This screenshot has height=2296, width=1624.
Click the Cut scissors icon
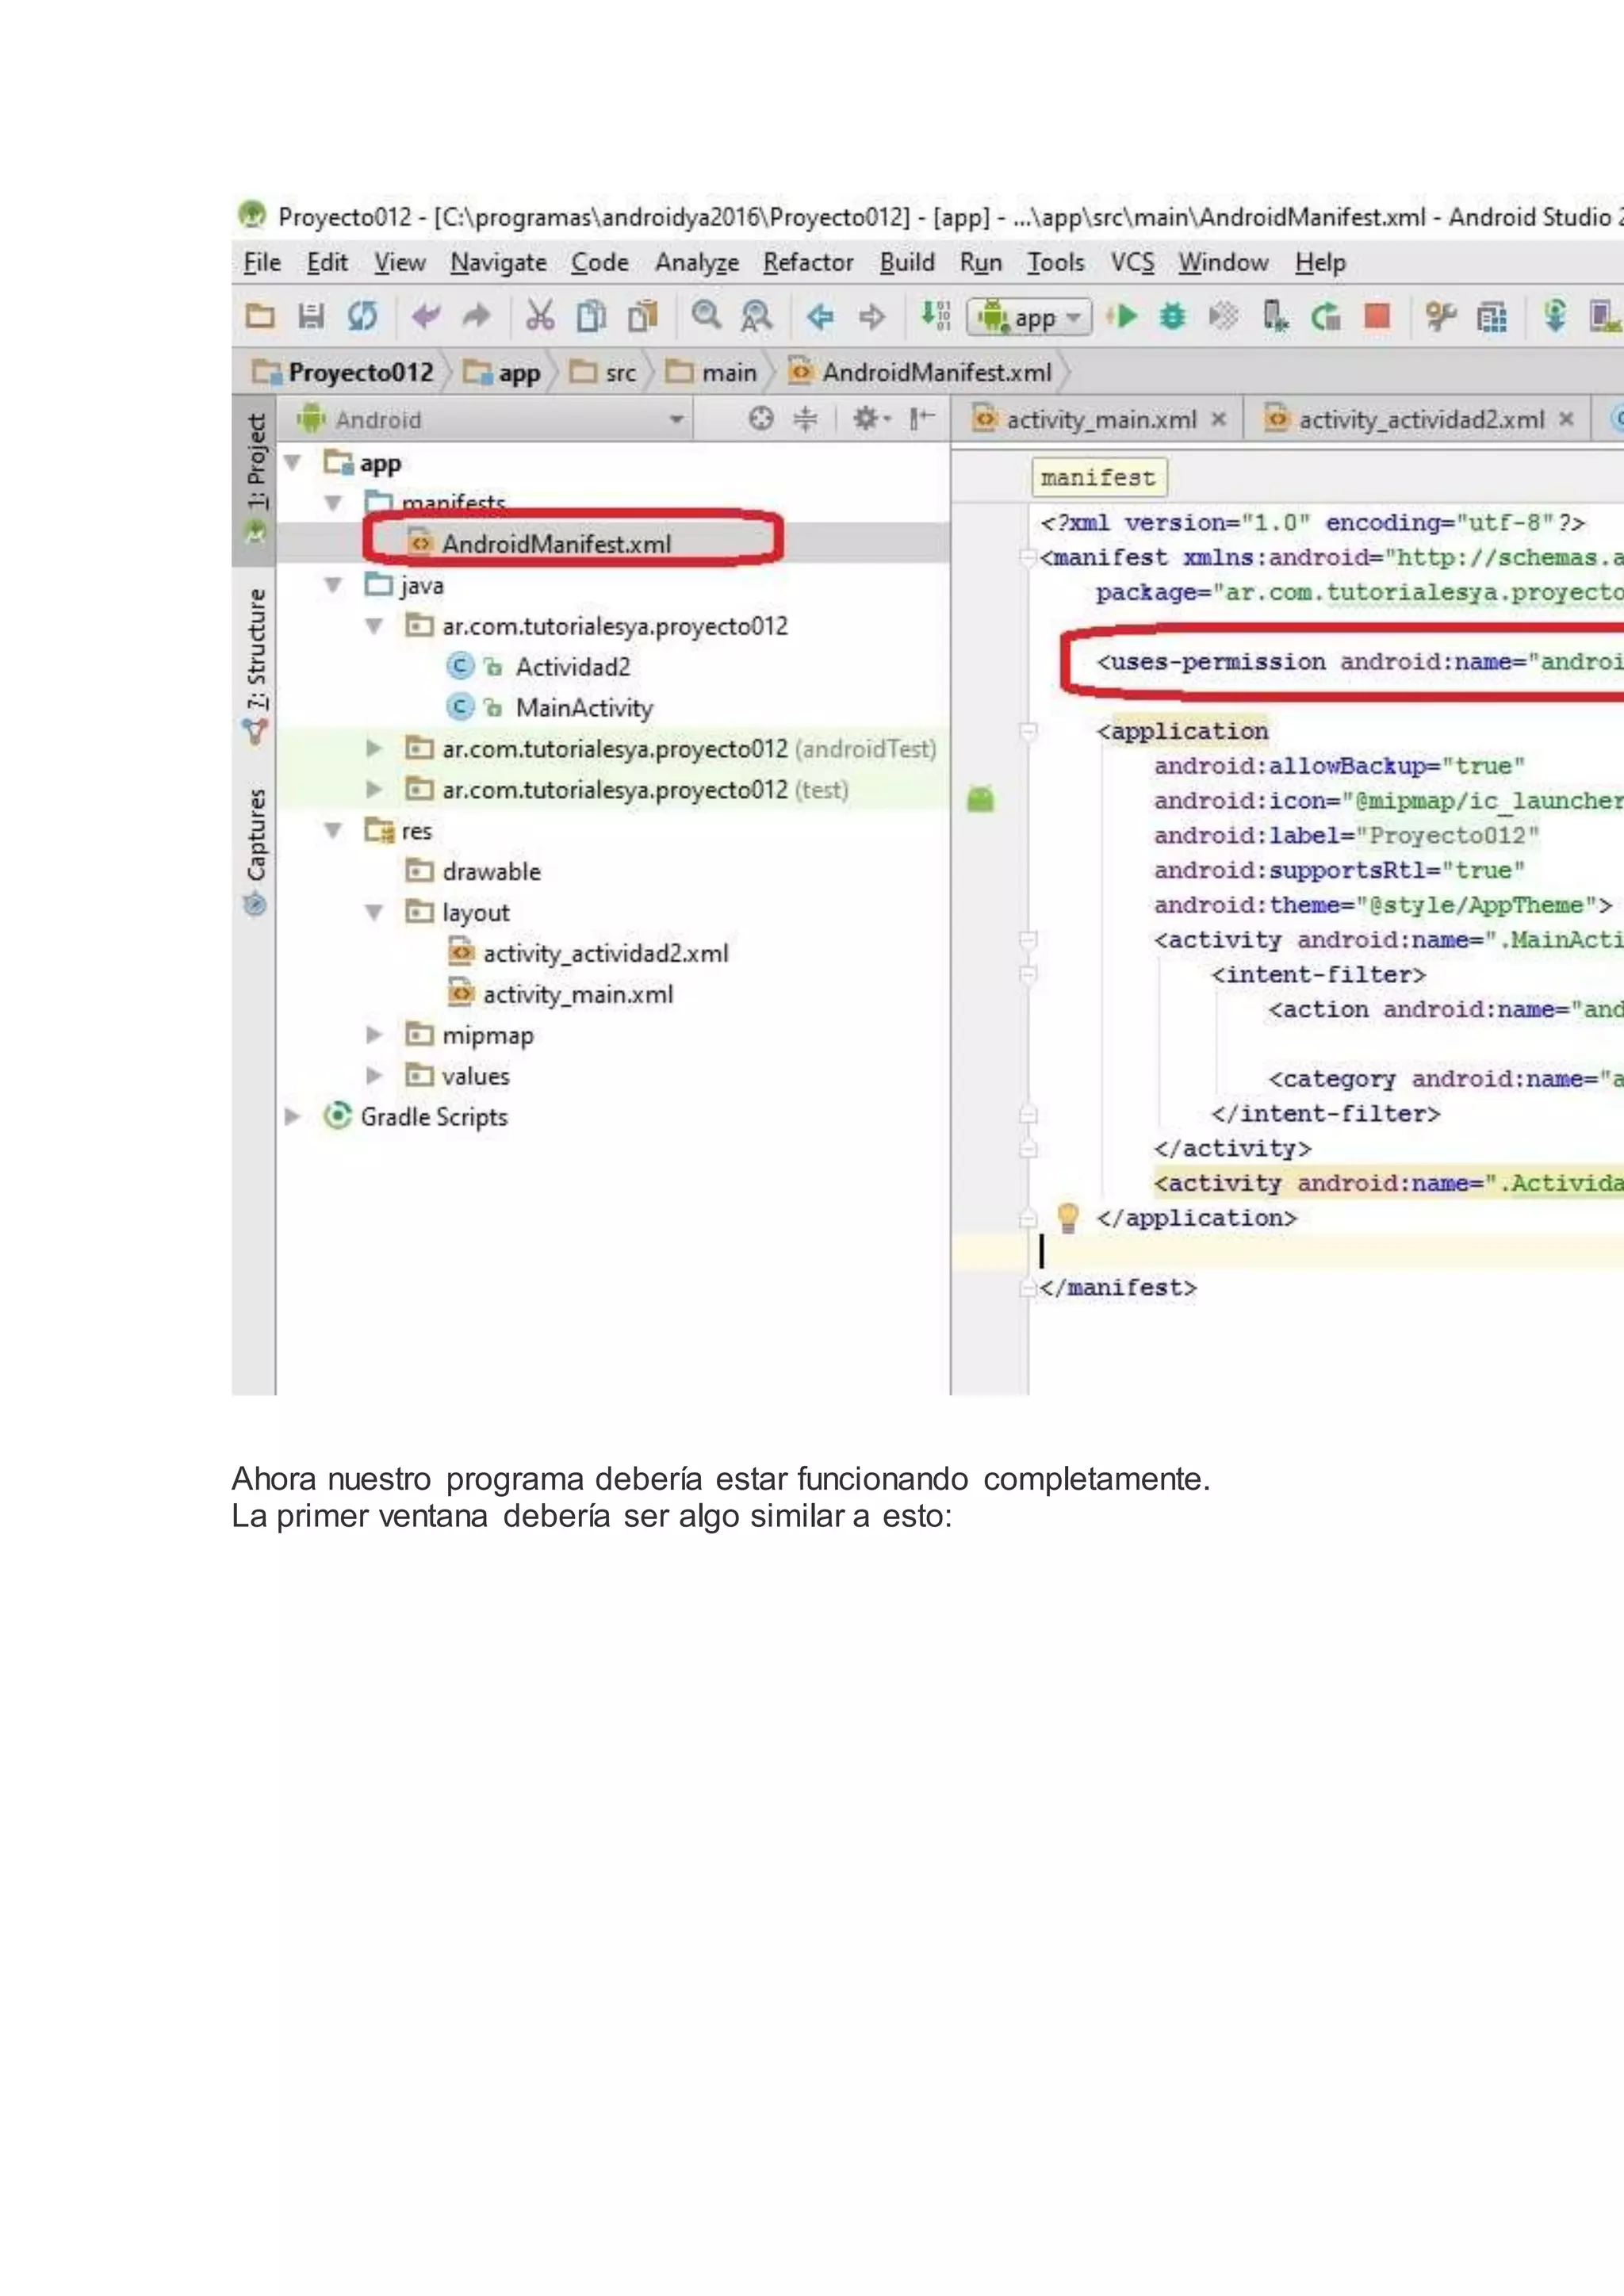click(x=540, y=317)
